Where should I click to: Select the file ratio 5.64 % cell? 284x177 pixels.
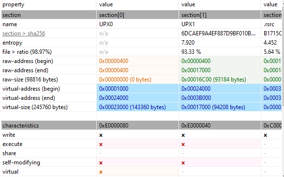[x=272, y=52]
